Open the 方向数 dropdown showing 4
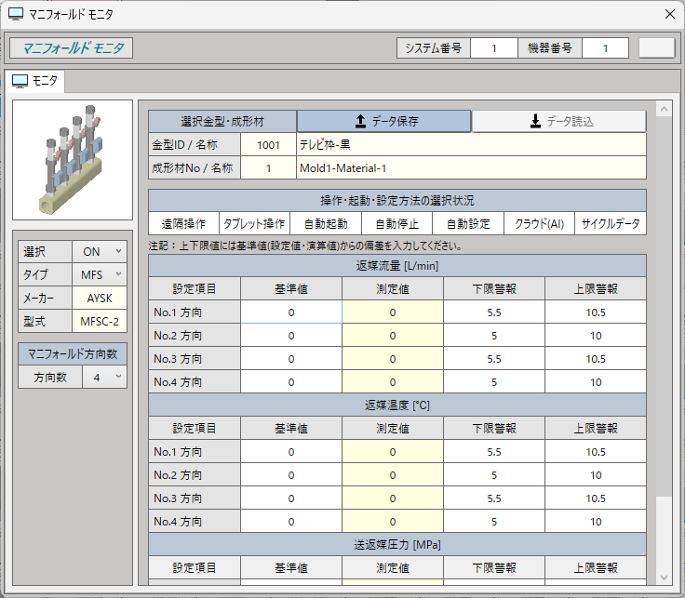 105,378
